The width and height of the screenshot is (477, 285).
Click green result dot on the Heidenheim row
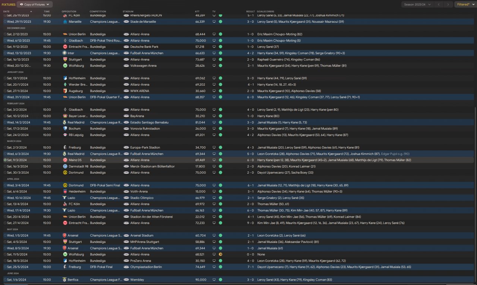click(220, 191)
